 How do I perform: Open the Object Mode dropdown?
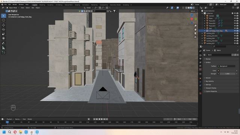[x=13, y=7]
